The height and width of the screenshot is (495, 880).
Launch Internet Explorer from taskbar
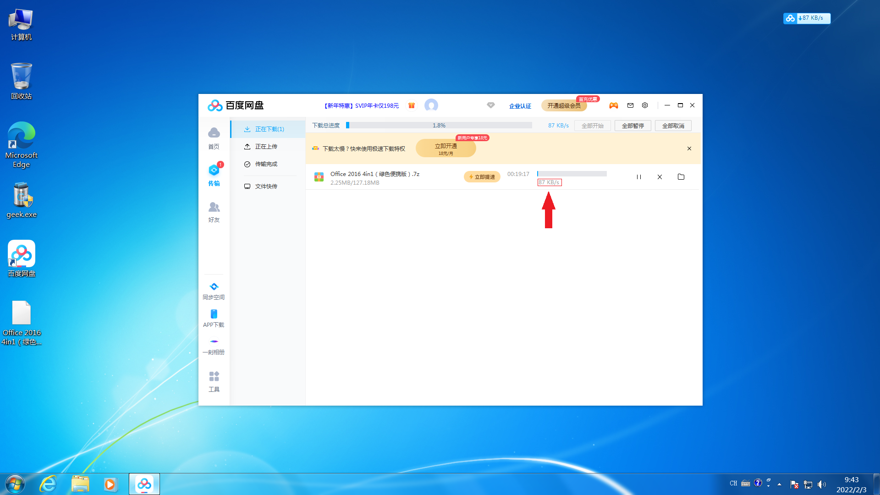[x=48, y=484]
